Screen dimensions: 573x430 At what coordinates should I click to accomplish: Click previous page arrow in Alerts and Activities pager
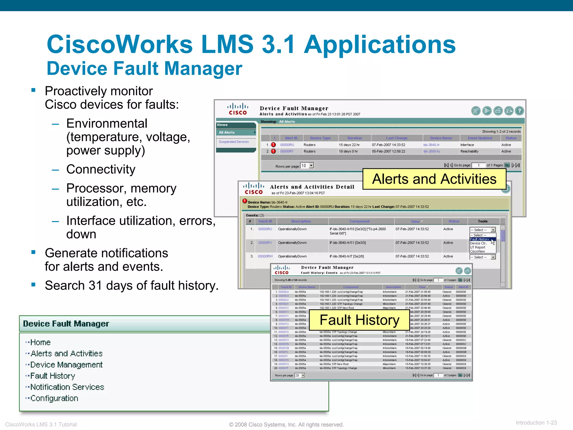coord(451,165)
